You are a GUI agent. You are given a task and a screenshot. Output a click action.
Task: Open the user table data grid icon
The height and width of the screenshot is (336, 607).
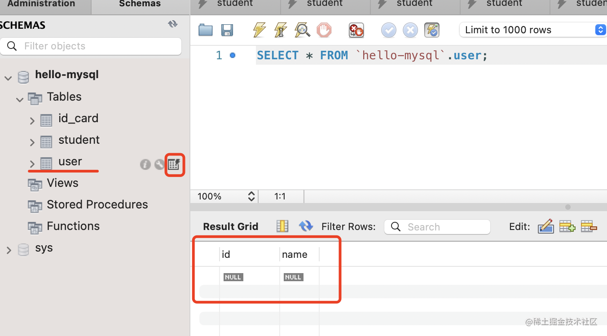click(x=174, y=164)
